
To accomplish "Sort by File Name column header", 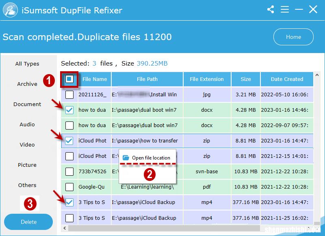I will click(x=95, y=79).
